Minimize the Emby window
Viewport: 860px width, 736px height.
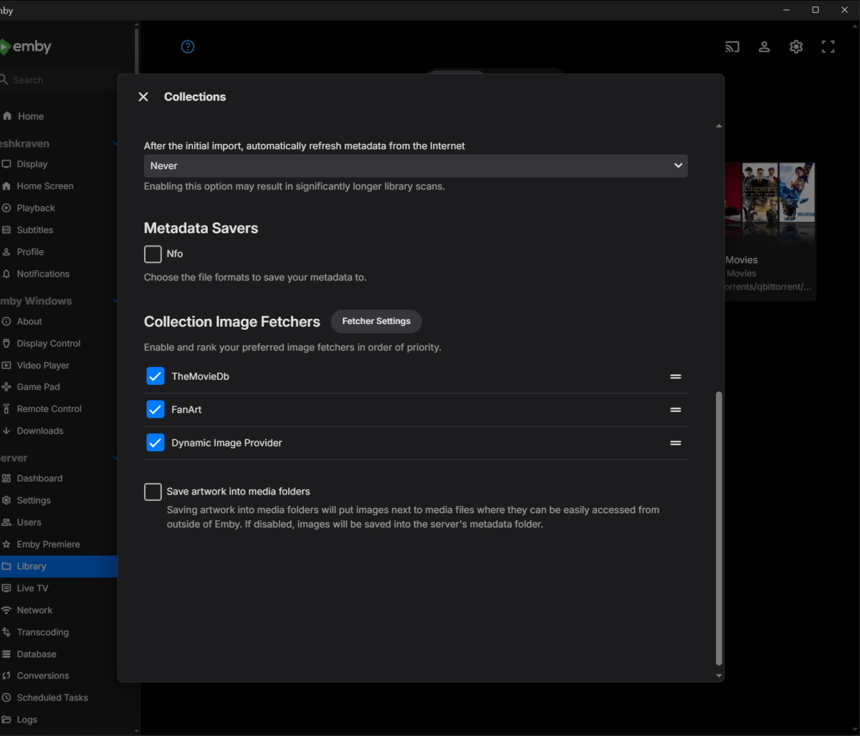coord(787,10)
